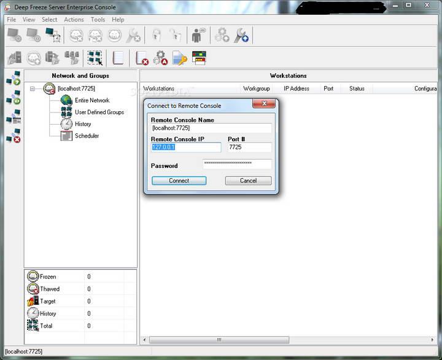Click the wake-on-LAN alarm clock icon
The width and height of the screenshot is (442, 360).
click(53, 35)
